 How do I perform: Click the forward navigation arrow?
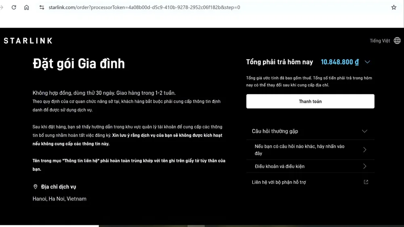click(x=2, y=7)
